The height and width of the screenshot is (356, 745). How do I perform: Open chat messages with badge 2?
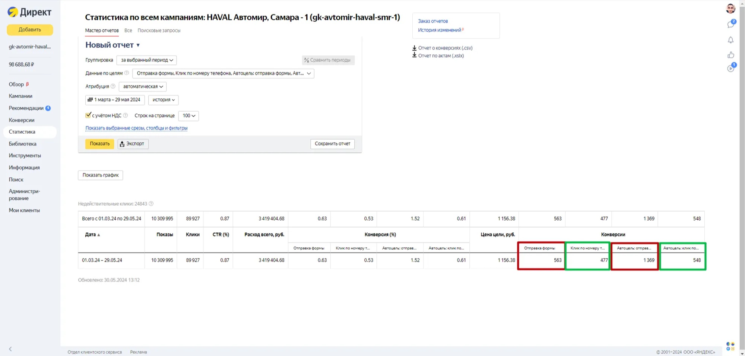731,25
